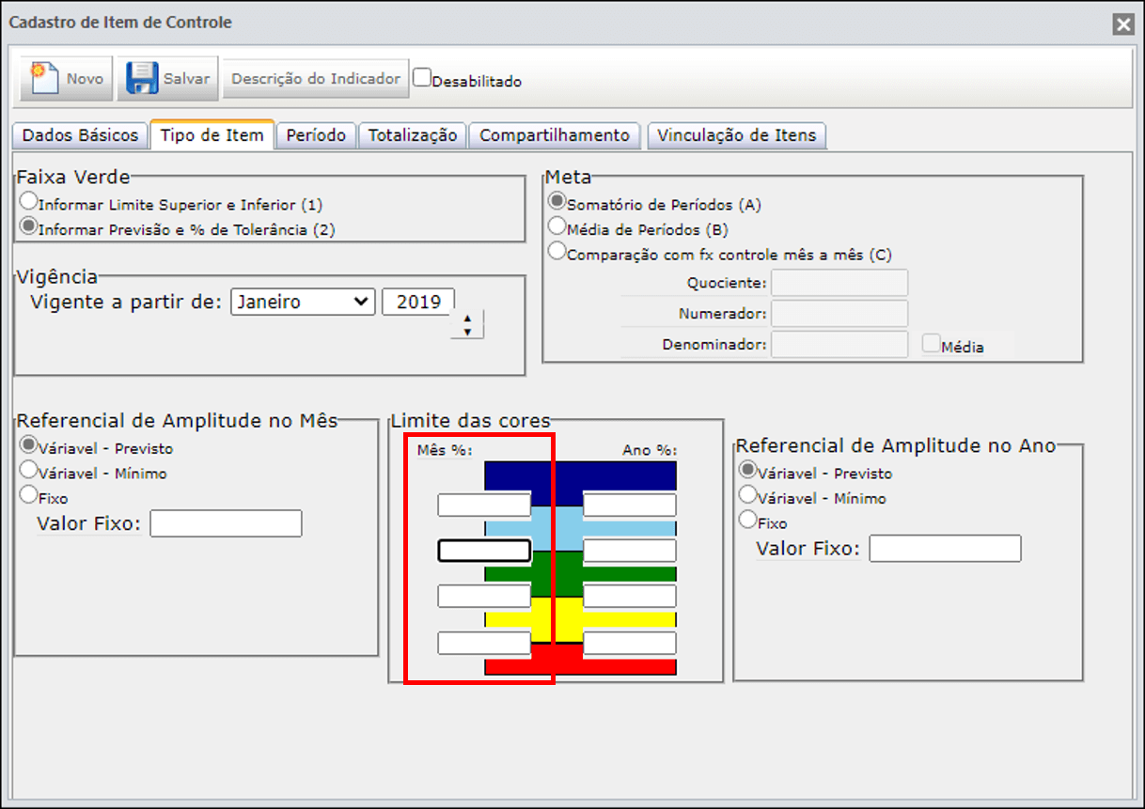Viewport: 1145px width, 809px height.
Task: Open the Totalização tab
Action: click(412, 135)
